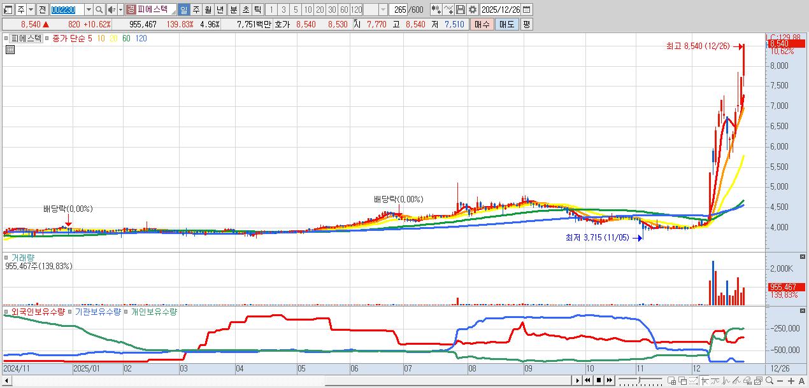Open the calendar date picker icon
This screenshot has height=388, width=809.
527,10
